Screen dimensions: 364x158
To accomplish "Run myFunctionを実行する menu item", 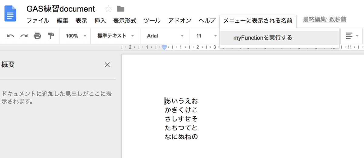I will point(279,38).
